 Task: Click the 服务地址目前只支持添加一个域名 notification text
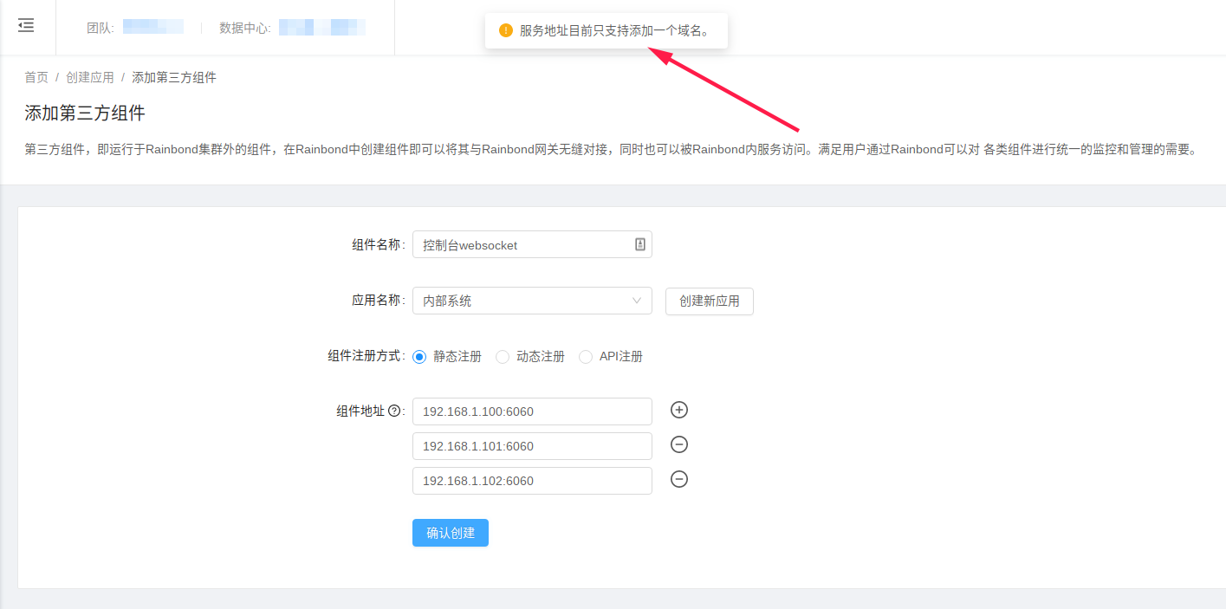coord(615,30)
